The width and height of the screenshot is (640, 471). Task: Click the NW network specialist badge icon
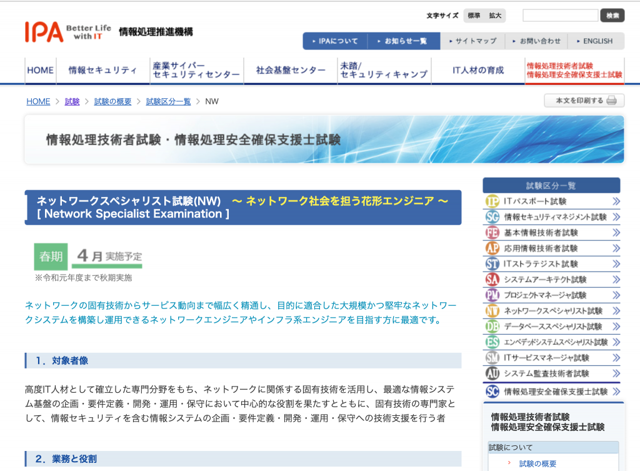pos(492,311)
